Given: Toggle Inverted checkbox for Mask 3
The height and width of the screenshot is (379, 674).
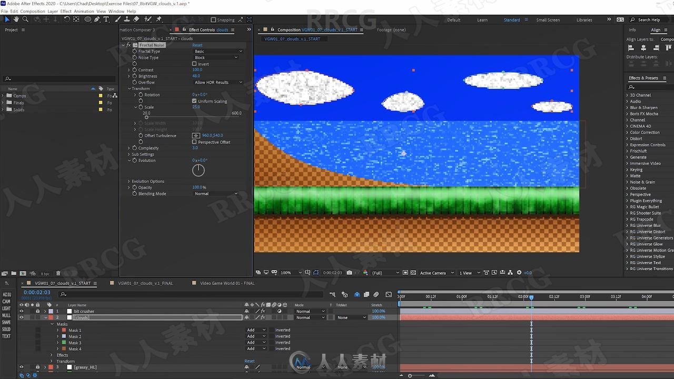Looking at the screenshot, I should (x=271, y=343).
